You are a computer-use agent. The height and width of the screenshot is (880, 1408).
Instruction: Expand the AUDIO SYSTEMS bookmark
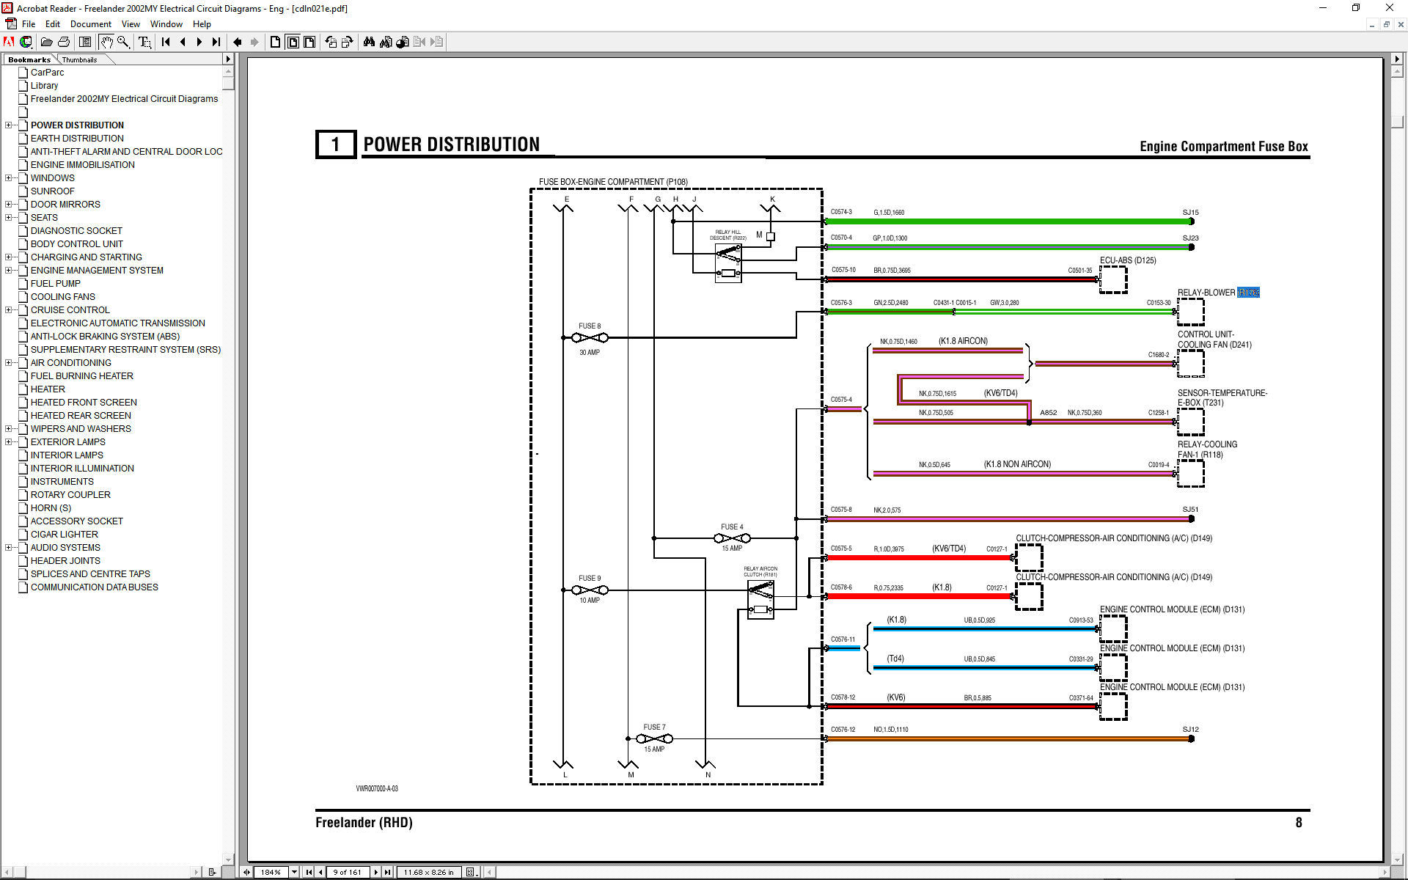pyautogui.click(x=8, y=548)
